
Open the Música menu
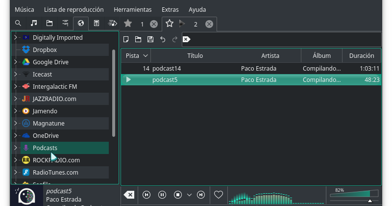click(x=24, y=9)
